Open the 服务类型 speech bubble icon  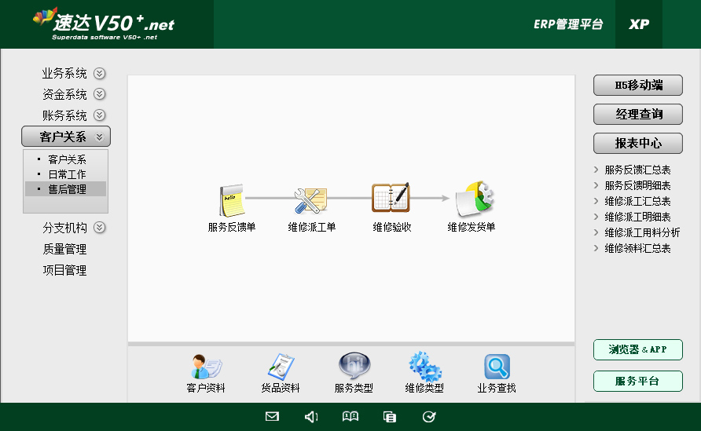354,366
